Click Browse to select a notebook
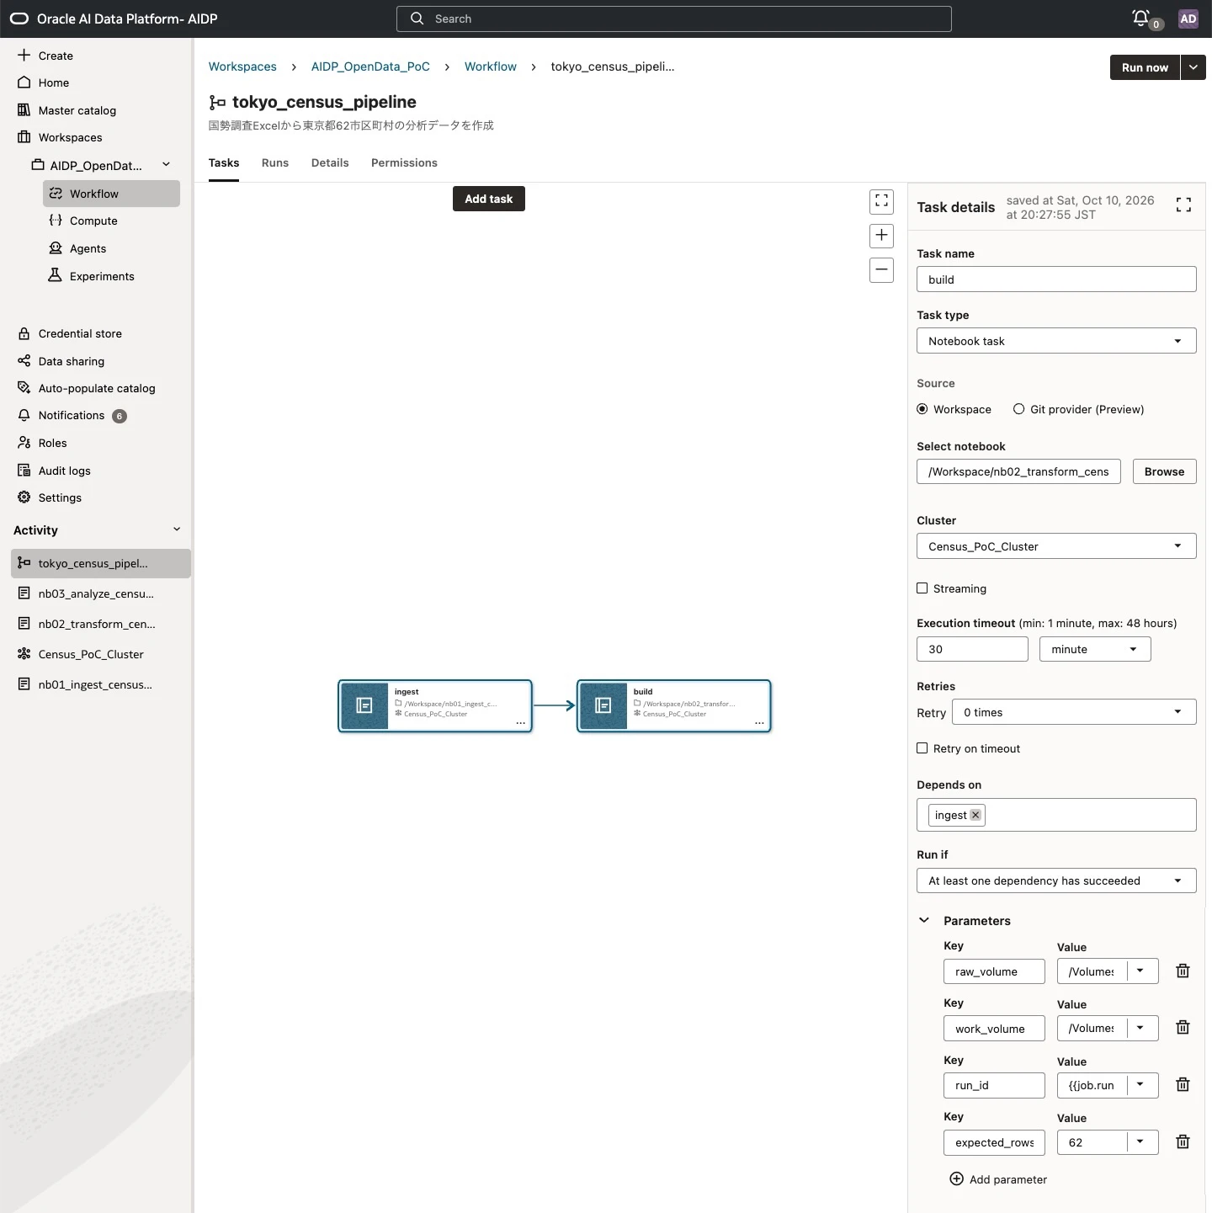 coord(1165,471)
